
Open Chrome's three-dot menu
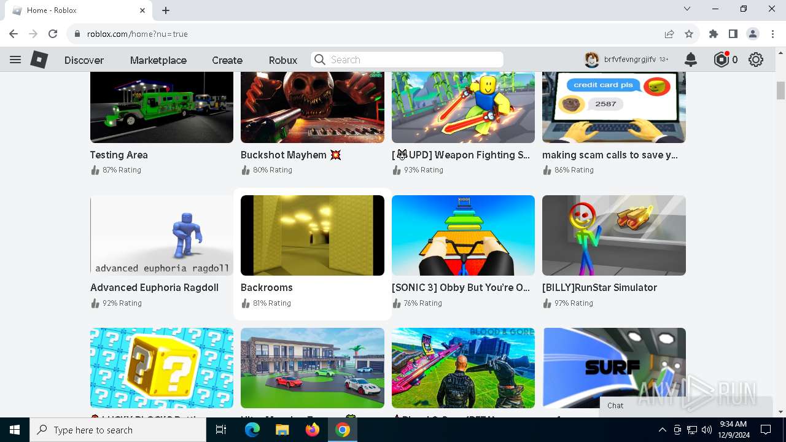773,34
